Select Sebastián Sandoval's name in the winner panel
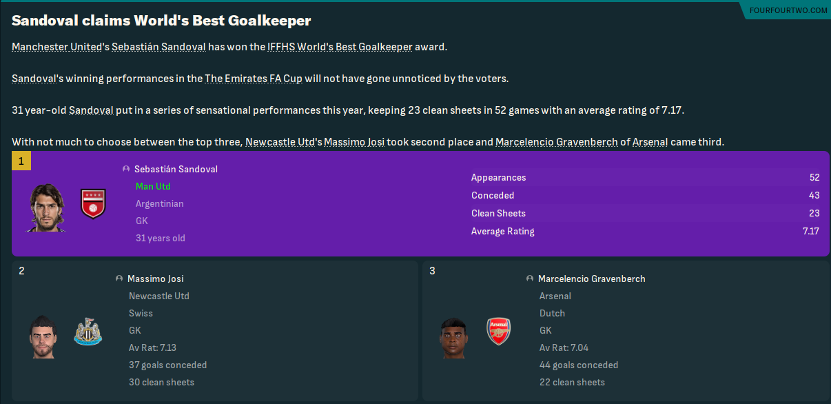 (x=176, y=169)
